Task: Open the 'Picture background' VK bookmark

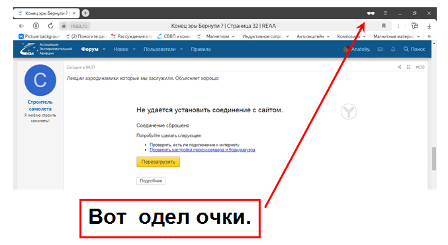Action: [x=40, y=36]
